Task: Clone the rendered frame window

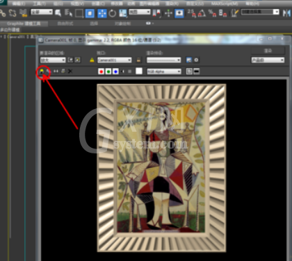Action: click(x=56, y=71)
